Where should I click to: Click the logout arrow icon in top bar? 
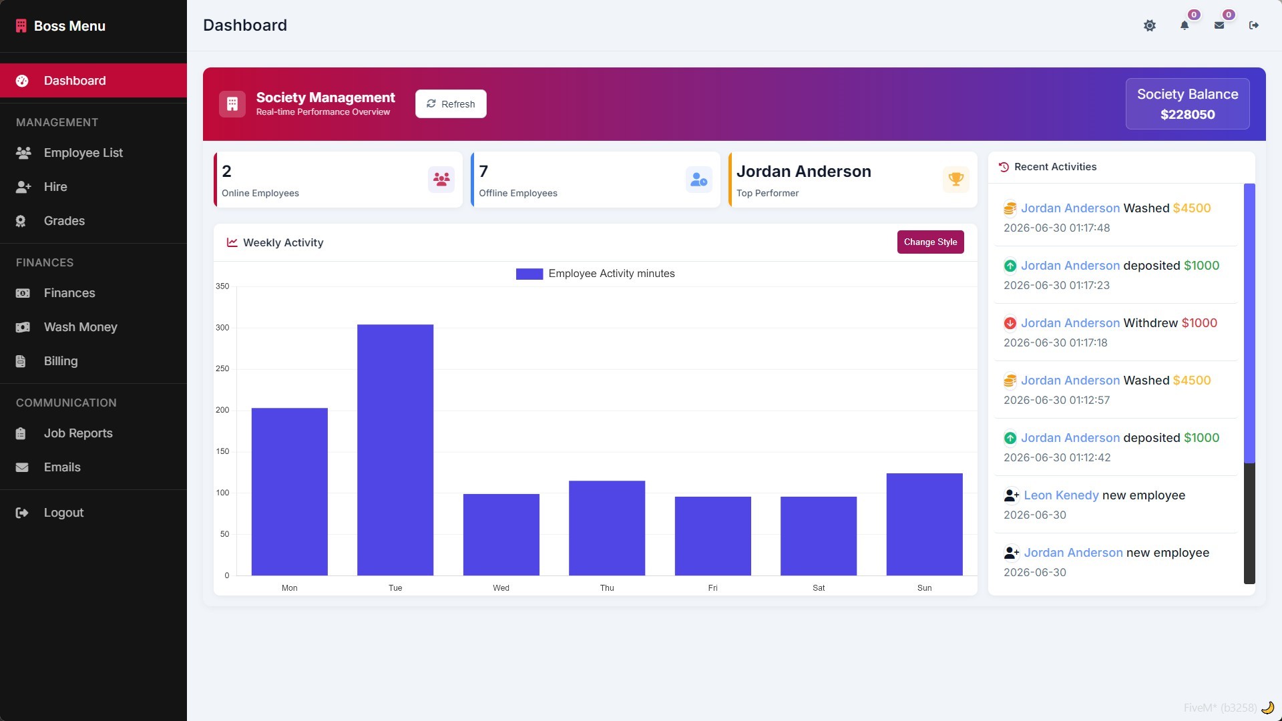pyautogui.click(x=1254, y=25)
